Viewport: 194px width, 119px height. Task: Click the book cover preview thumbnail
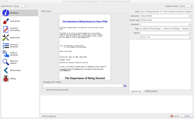85,47
